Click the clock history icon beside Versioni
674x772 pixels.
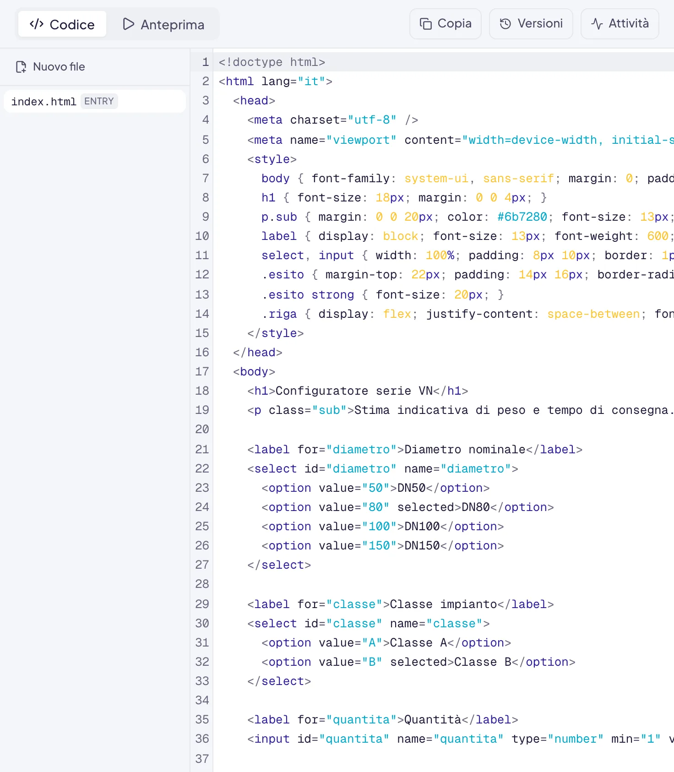click(x=505, y=24)
